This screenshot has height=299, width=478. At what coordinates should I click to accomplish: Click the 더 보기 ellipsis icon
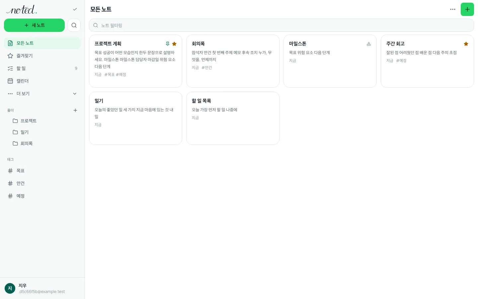[10, 94]
